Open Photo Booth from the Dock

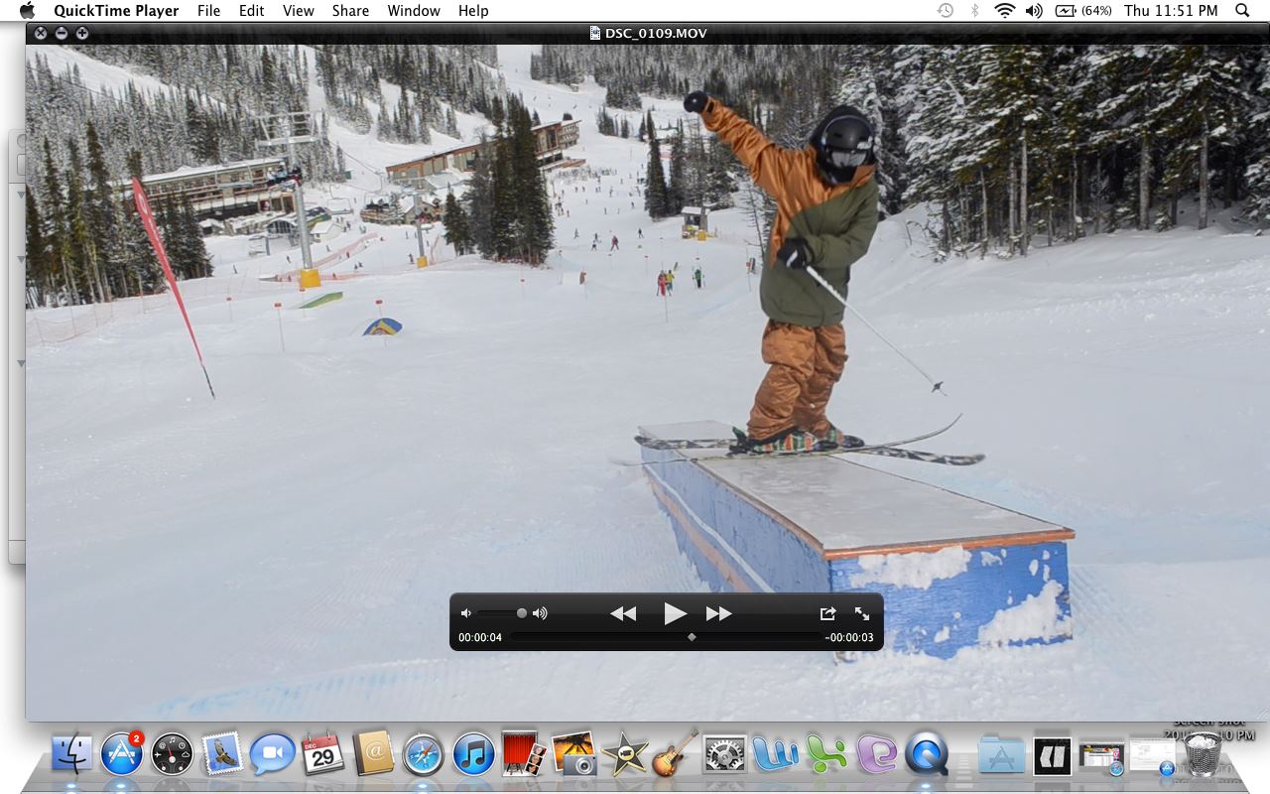[x=523, y=756]
